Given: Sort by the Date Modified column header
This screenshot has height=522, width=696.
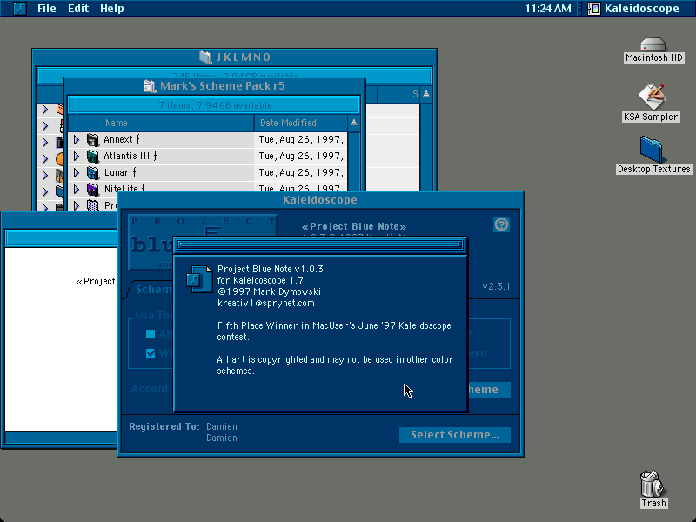Looking at the screenshot, I should pos(301,123).
